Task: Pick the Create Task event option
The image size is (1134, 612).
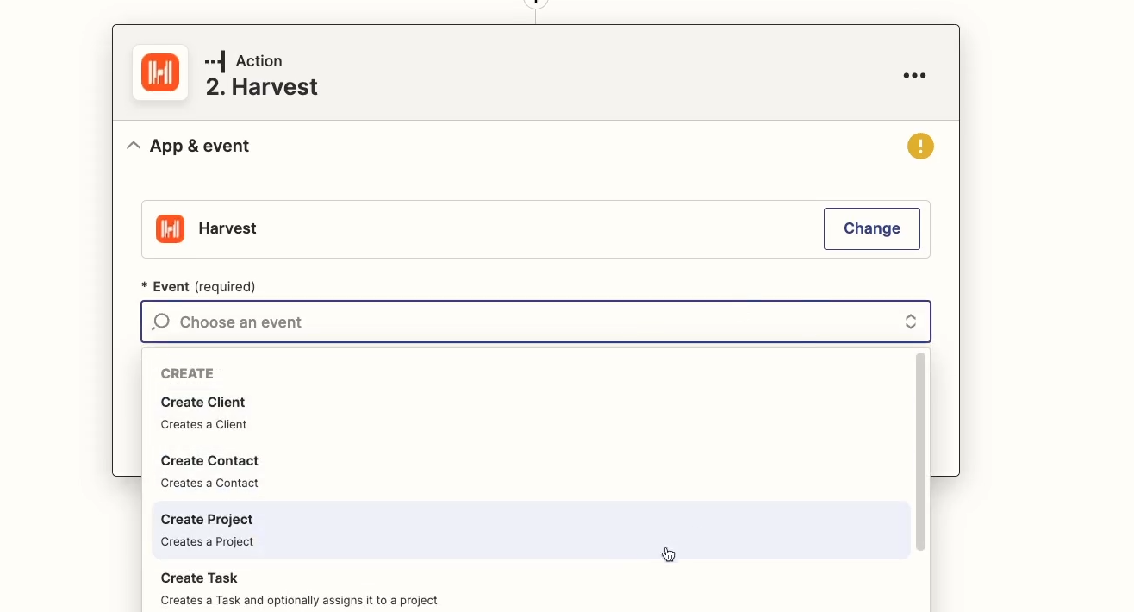Action: point(531,588)
